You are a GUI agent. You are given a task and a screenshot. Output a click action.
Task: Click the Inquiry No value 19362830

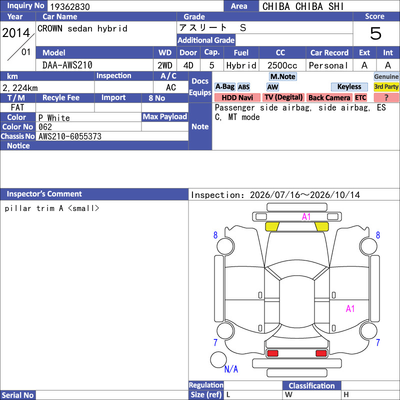(70, 6)
